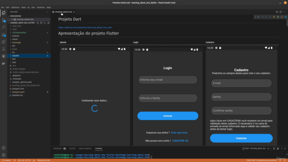Open the Help menu
The width and height of the screenshot is (288, 162).
[x=49, y=8]
